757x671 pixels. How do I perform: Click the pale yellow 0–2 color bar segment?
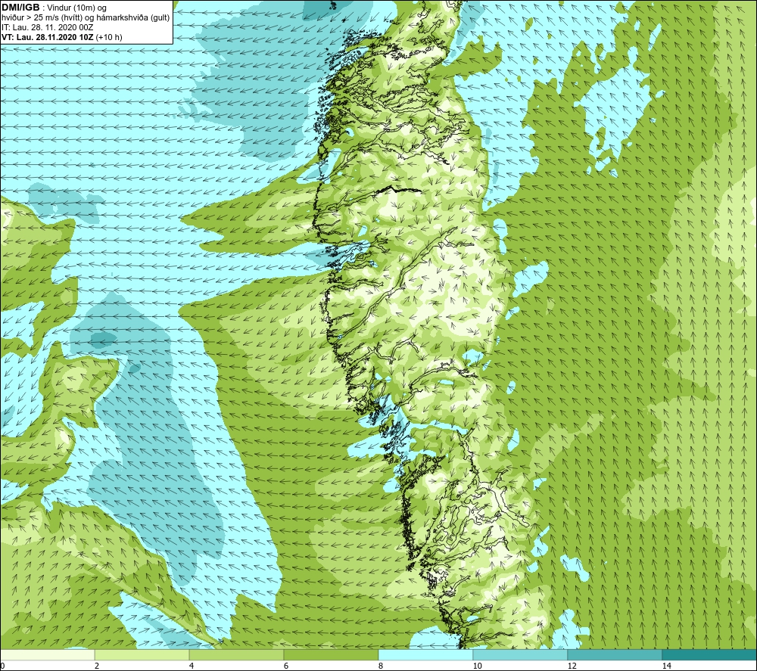tap(47, 654)
